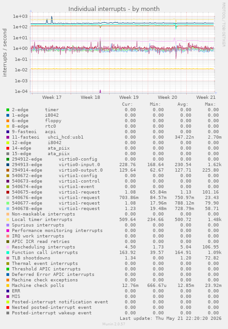Image resolution: width=228 pixels, height=329 pixels.
Task: Click the Cur: column header
Action: point(128,104)
